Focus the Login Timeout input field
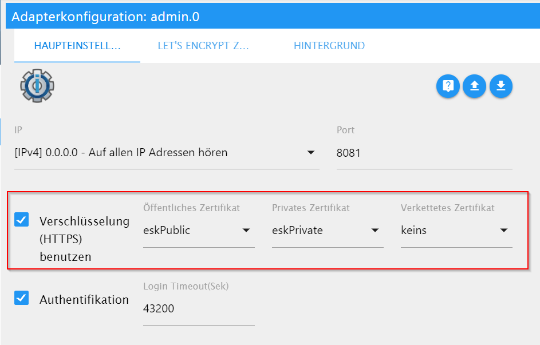Screen dimensions: 540x345 (x=198, y=309)
